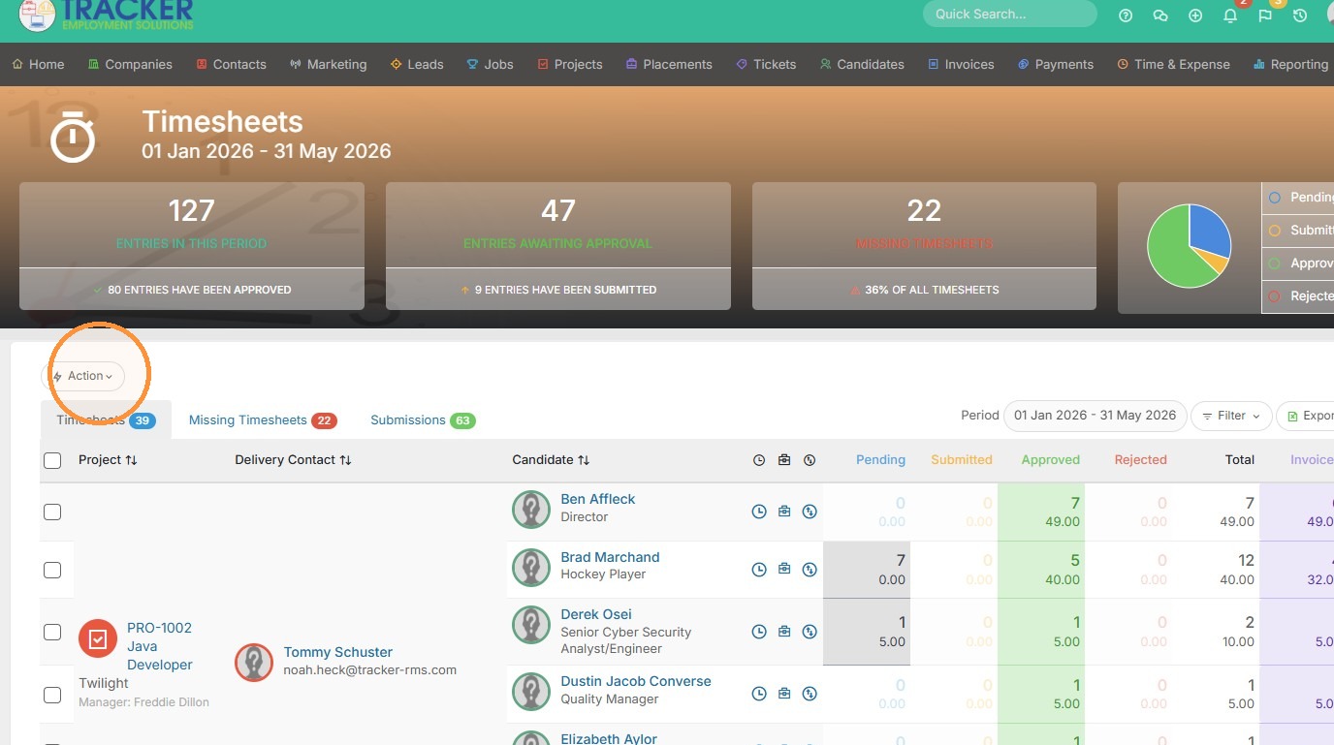Open the recent history clock icon
This screenshot has width=1334, height=745.
point(1300,16)
